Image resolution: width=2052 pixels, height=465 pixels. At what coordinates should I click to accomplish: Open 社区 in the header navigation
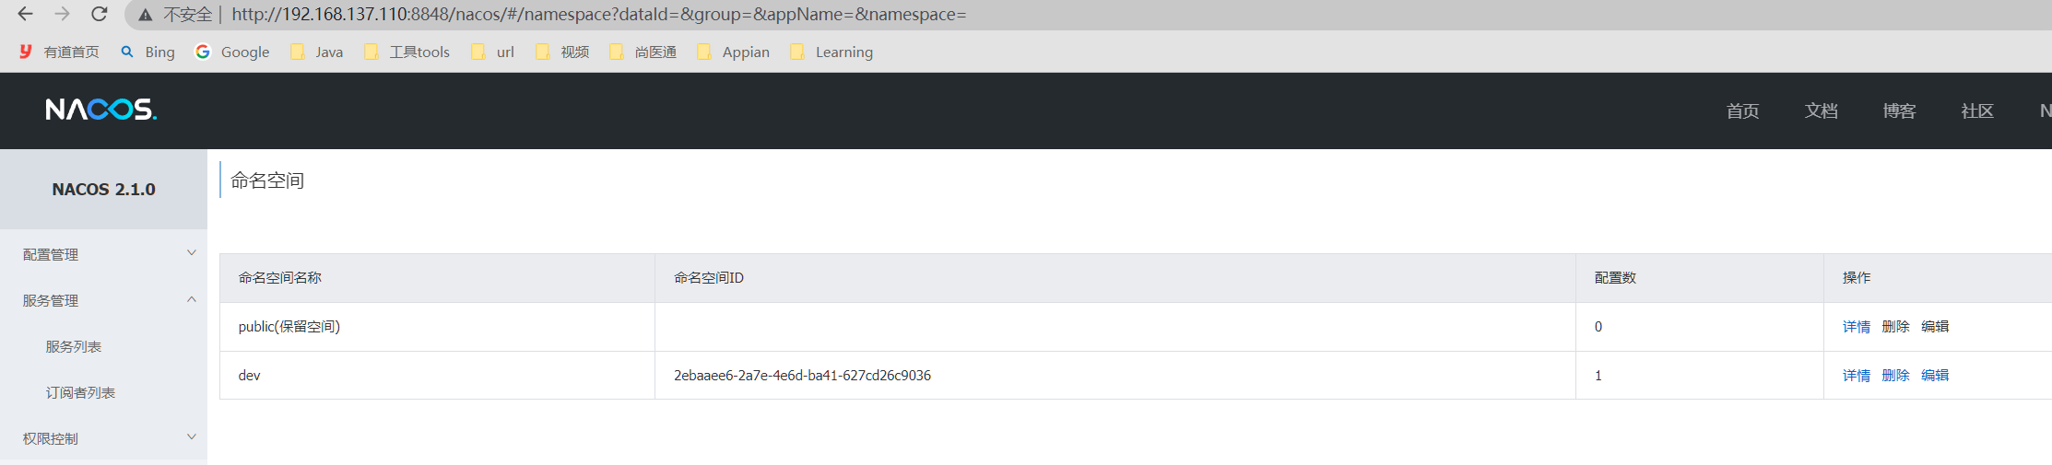1977,110
